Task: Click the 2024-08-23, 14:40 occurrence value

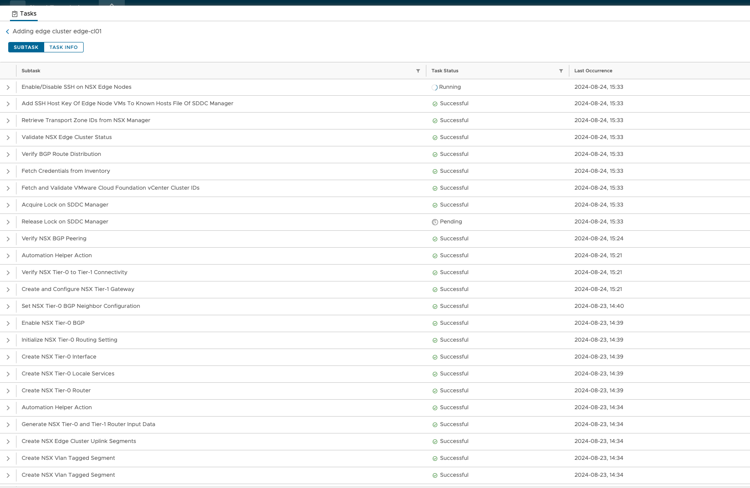Action: [599, 306]
